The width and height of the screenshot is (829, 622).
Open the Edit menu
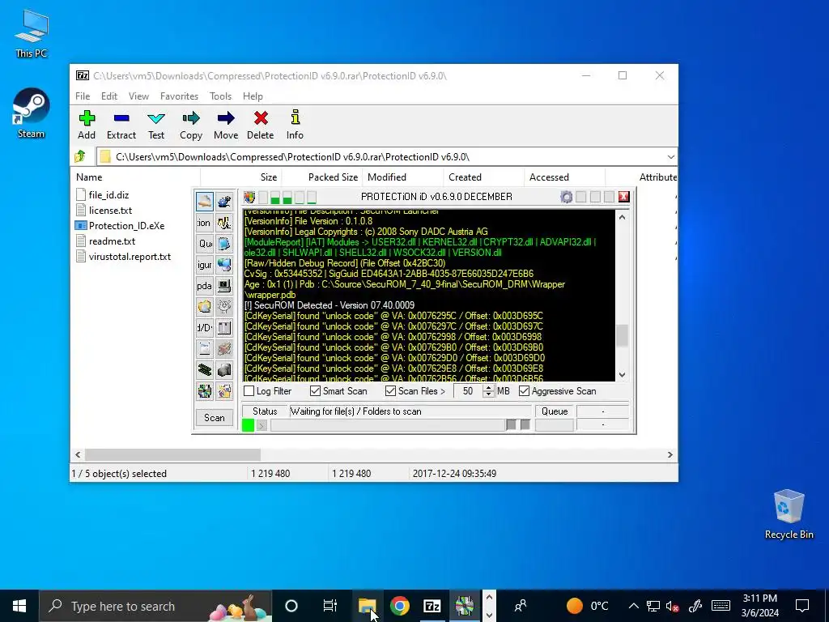coord(109,96)
